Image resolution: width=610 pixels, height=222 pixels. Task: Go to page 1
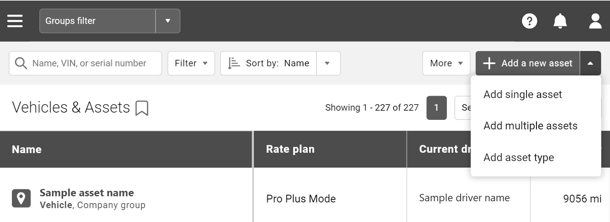pos(436,108)
